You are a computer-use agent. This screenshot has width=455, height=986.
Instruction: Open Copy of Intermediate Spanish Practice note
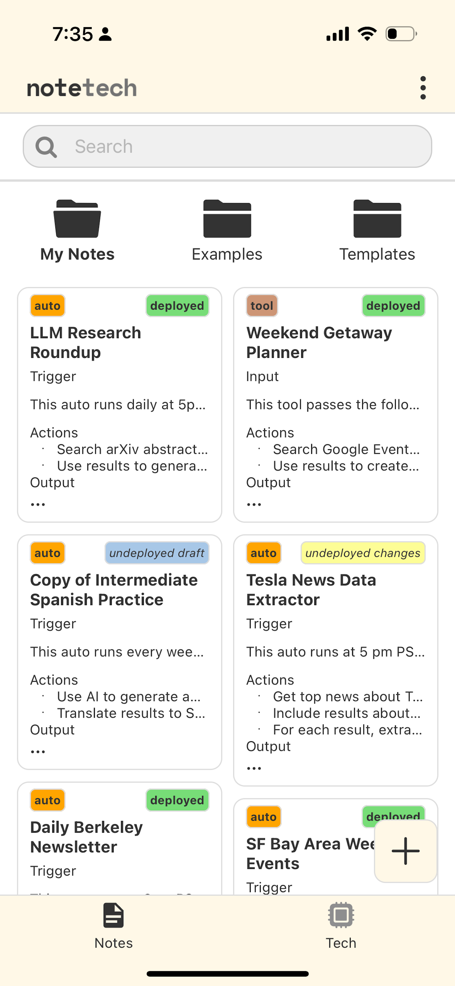(114, 590)
